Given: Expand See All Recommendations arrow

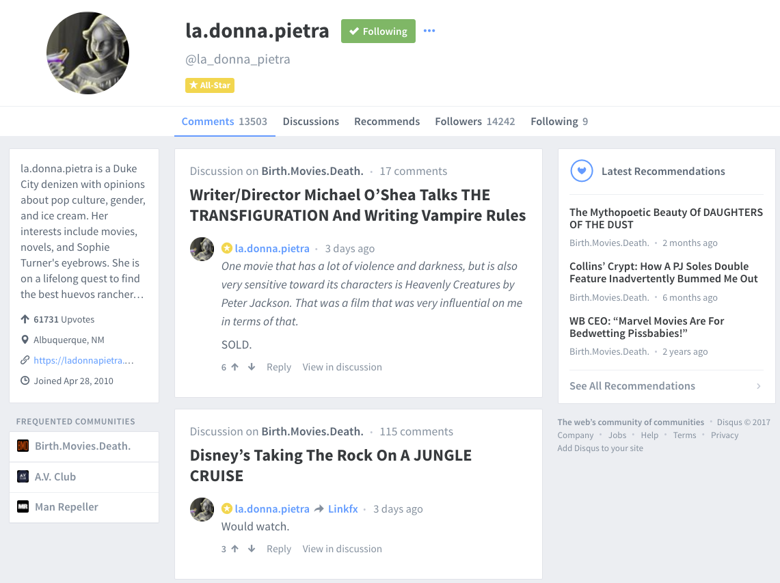Looking at the screenshot, I should point(758,386).
